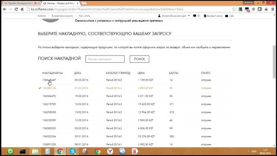Open the Бизнес-возможности menu item
277x156 pixels.
pos(62,16)
